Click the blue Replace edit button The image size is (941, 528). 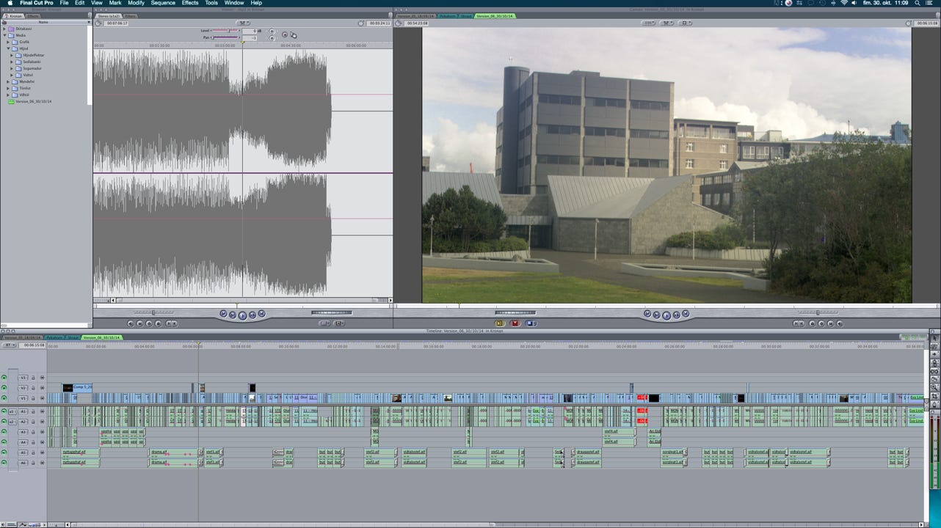coord(531,323)
